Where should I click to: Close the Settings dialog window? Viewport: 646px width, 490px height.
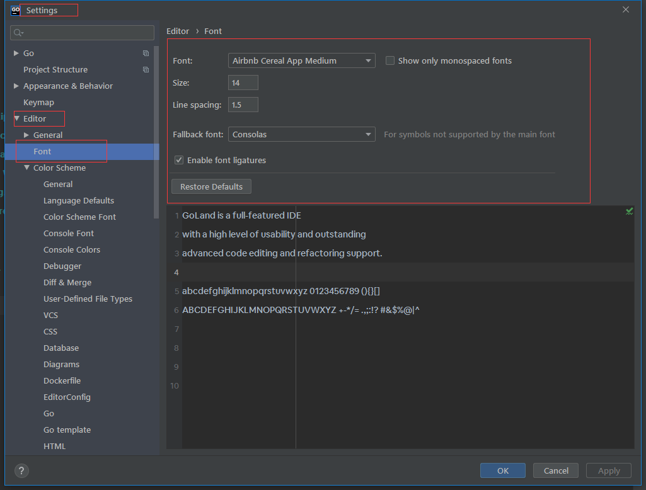(x=626, y=9)
